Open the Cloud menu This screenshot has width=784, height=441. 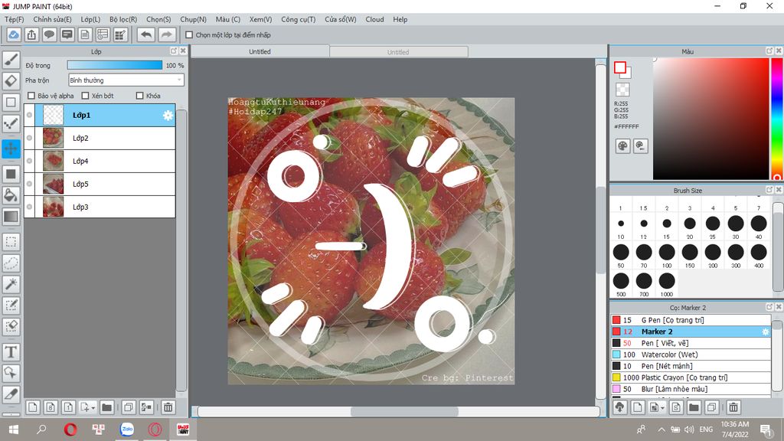click(x=374, y=19)
